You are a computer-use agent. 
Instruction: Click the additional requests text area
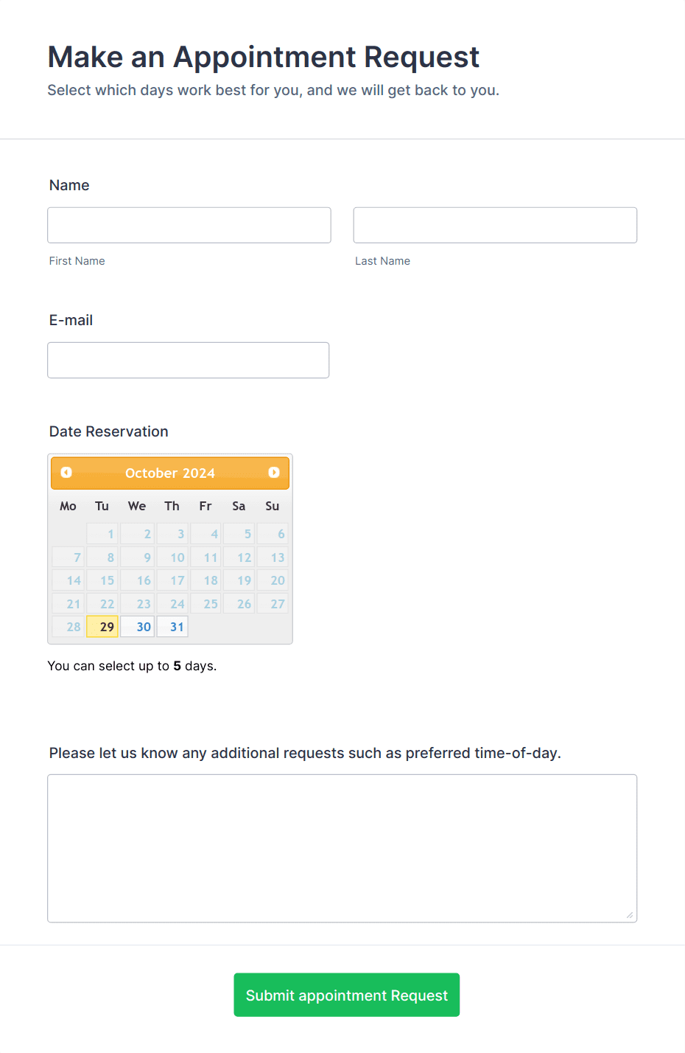pyautogui.click(x=342, y=848)
